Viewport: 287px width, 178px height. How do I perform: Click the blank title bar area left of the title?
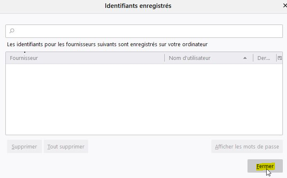[x=51, y=6]
